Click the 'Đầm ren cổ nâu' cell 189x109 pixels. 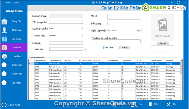tap(56, 67)
